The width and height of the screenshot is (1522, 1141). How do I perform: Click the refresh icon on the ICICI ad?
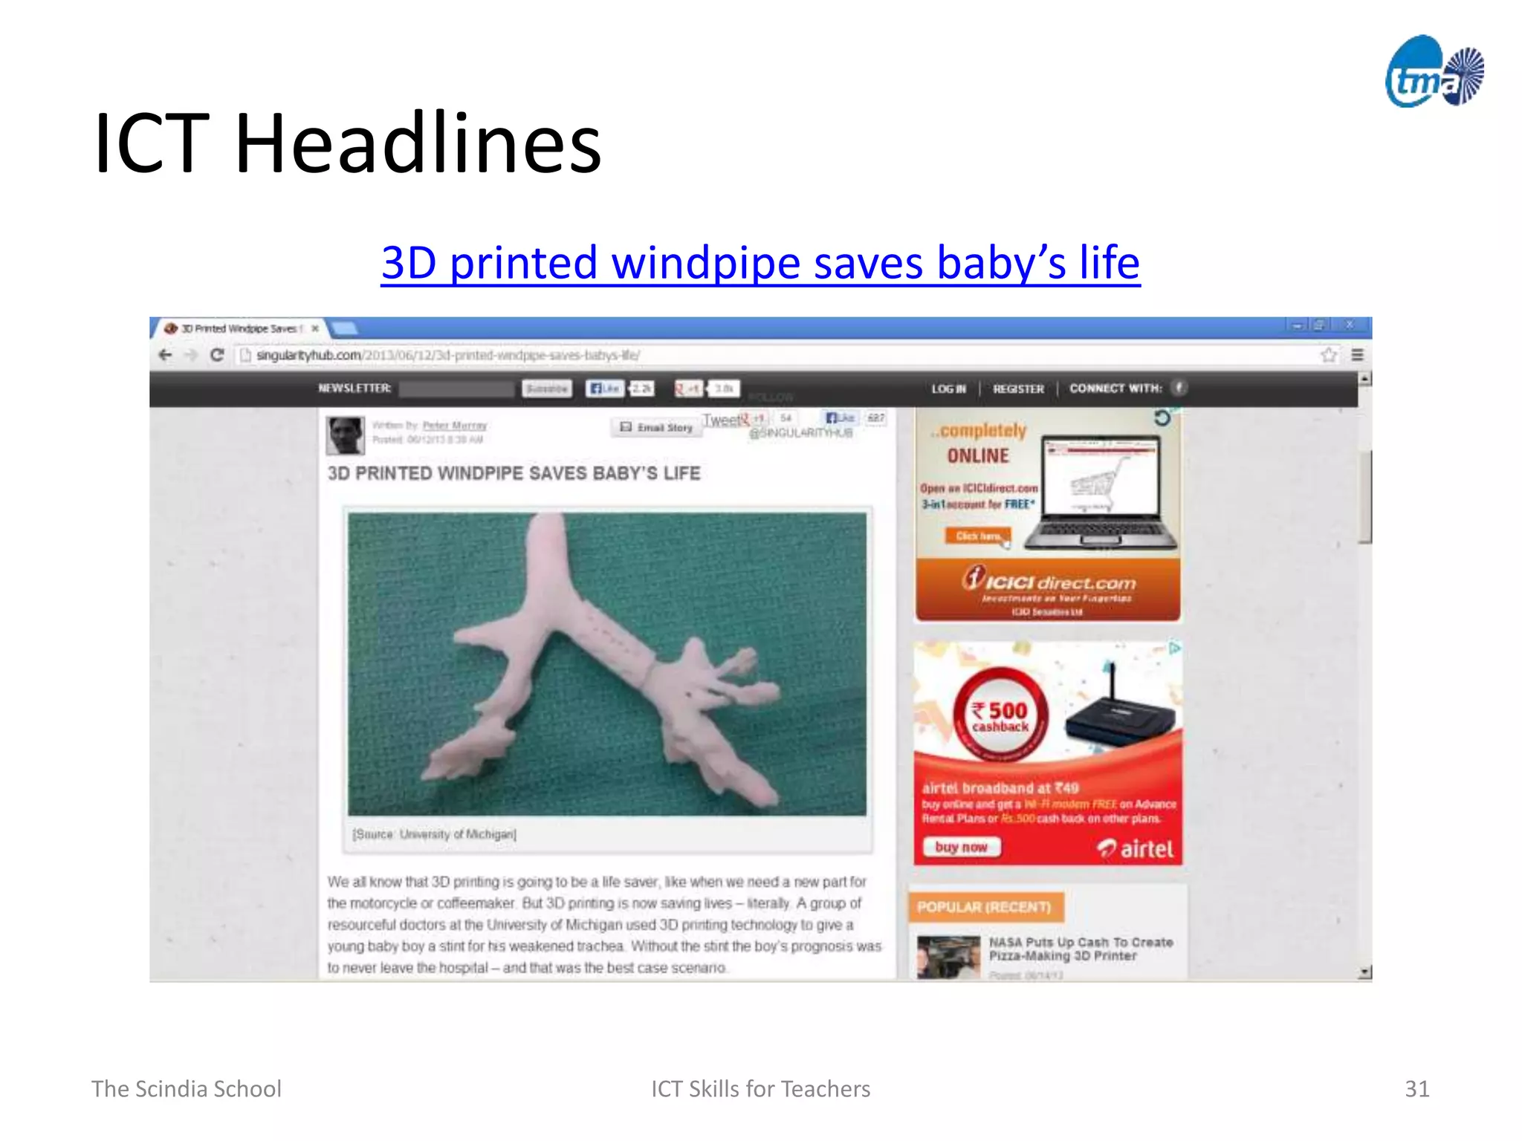coord(1162,419)
